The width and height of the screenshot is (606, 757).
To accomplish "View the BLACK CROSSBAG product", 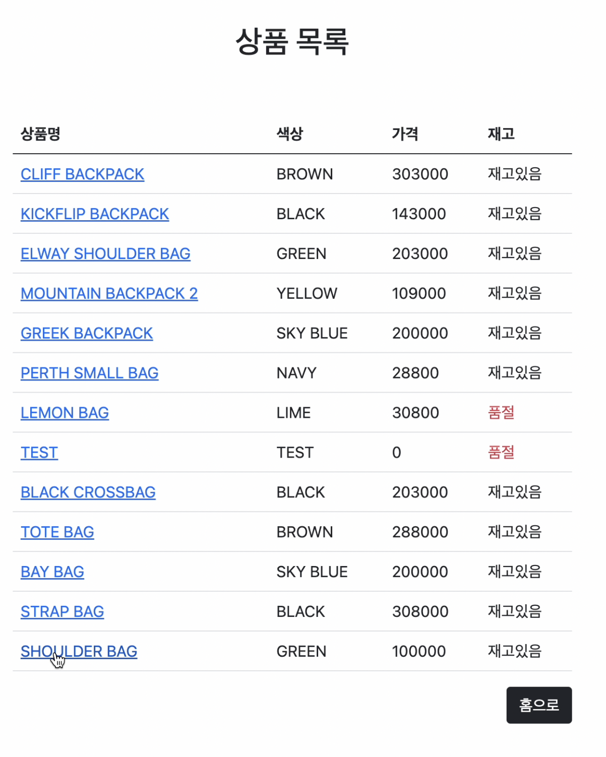I will click(88, 492).
